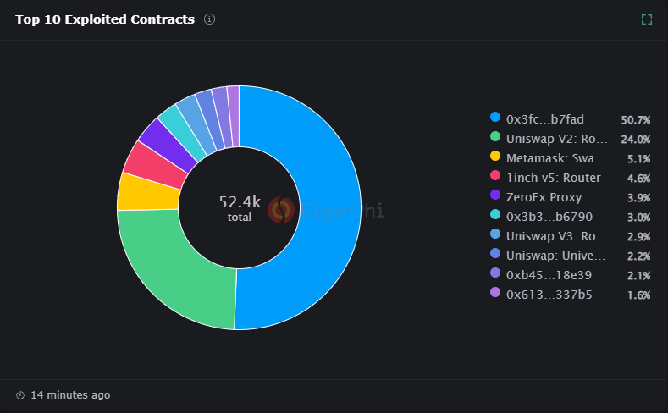
Task: Click the clock icon by last update time
Action: 20,395
